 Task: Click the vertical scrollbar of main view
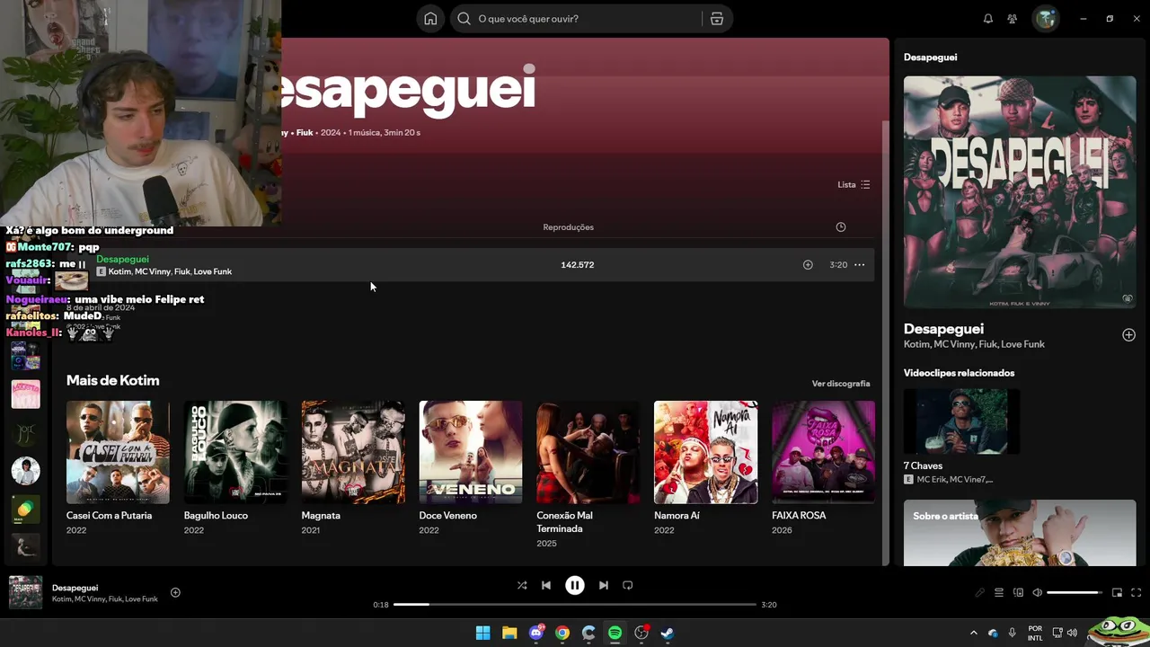point(885,341)
